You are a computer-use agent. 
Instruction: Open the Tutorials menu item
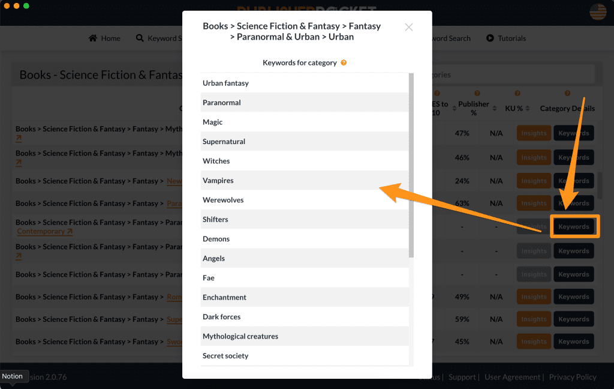point(511,38)
